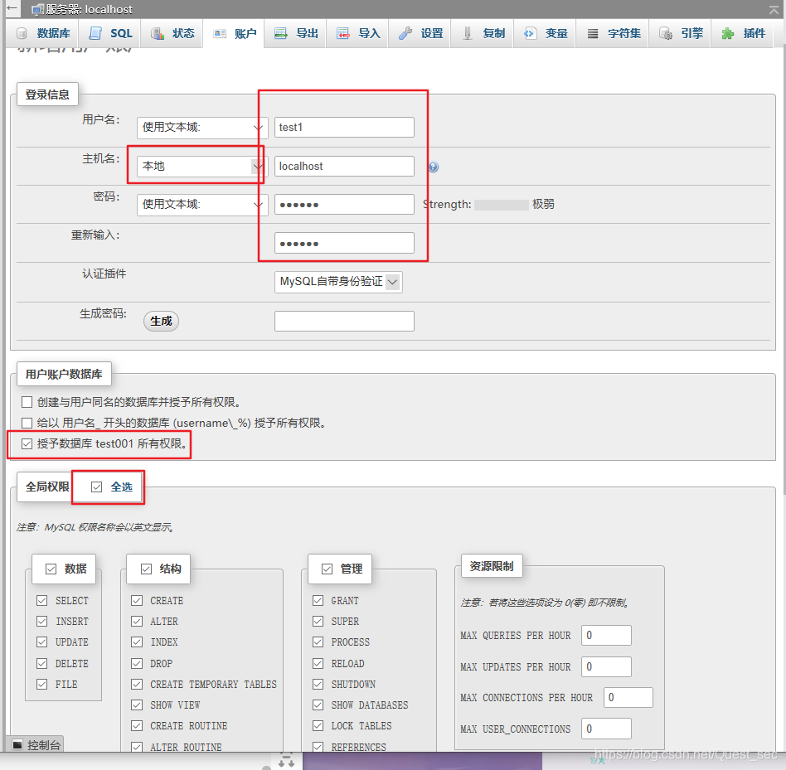Click the 导入 import icon
This screenshot has width=786, height=770.
[x=343, y=33]
